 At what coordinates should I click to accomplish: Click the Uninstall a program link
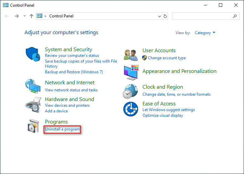[62, 129]
